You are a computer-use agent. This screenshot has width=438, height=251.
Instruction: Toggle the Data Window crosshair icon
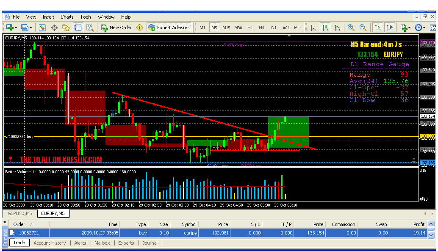click(54, 28)
